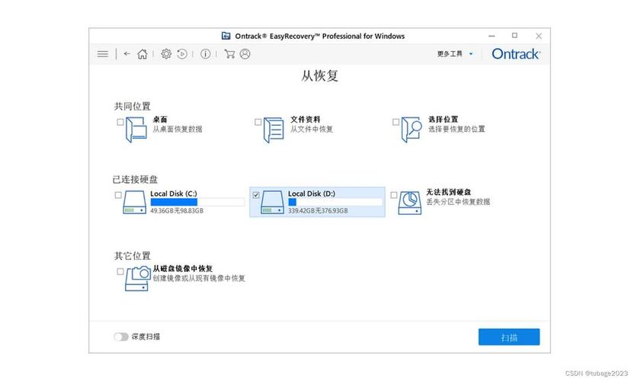This screenshot has height=381, width=634.
Task: Click the Local Disk (D:) usage bar
Action: click(335, 202)
